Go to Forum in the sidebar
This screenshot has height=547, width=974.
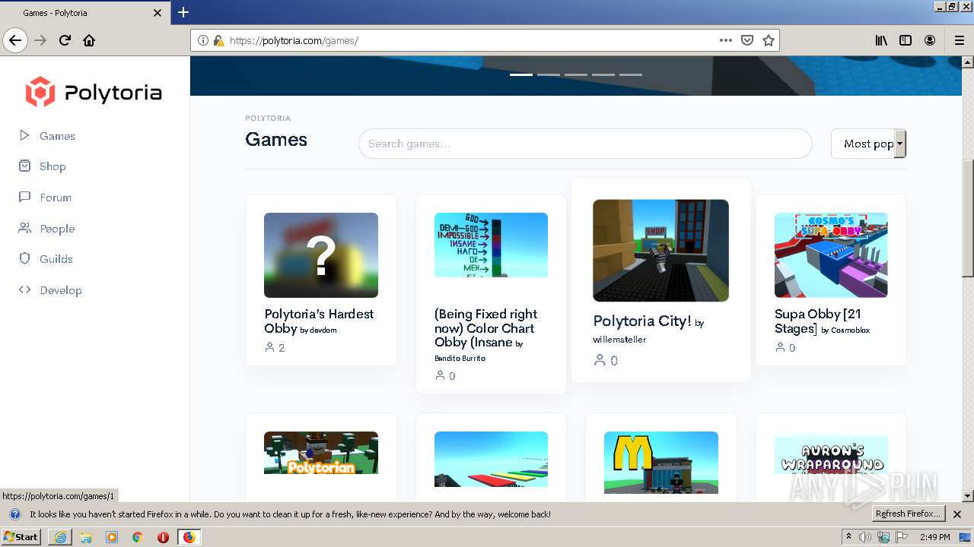click(56, 198)
